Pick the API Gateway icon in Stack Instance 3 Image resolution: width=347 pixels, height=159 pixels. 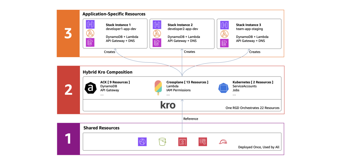224,25
